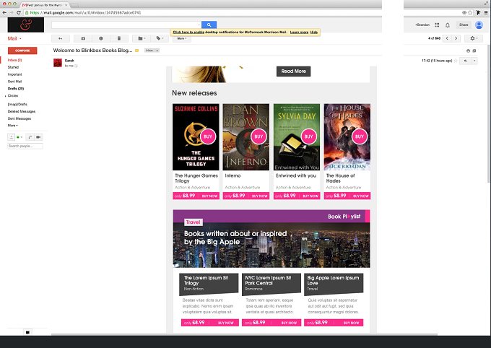Screen dimensions: 491x348
Task: Open the green chat status dropdown
Action: point(19,137)
